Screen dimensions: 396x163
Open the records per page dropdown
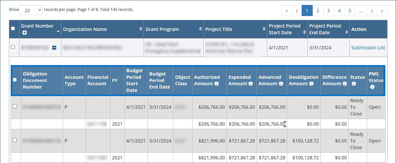click(31, 10)
